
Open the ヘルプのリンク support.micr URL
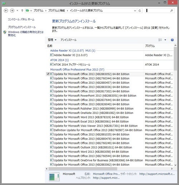click(x=106, y=178)
